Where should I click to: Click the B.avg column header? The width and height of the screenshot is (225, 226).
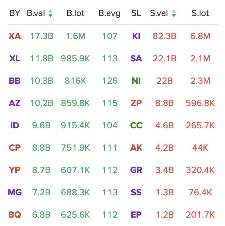click(x=109, y=14)
